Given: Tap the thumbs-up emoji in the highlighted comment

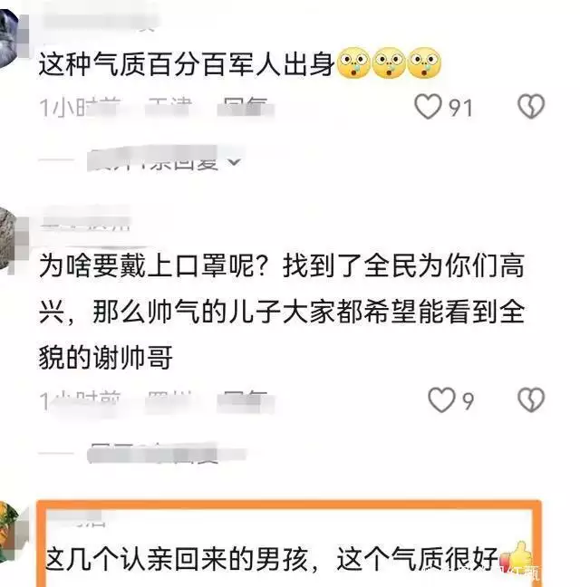Looking at the screenshot, I should 517,558.
